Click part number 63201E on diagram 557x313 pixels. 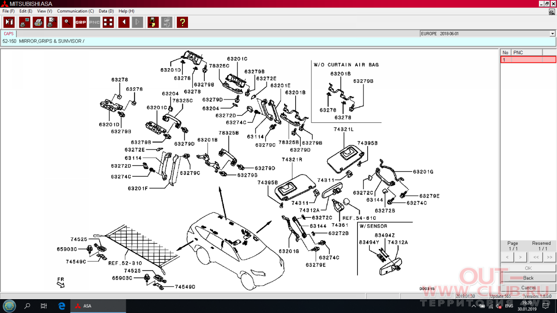point(280,86)
